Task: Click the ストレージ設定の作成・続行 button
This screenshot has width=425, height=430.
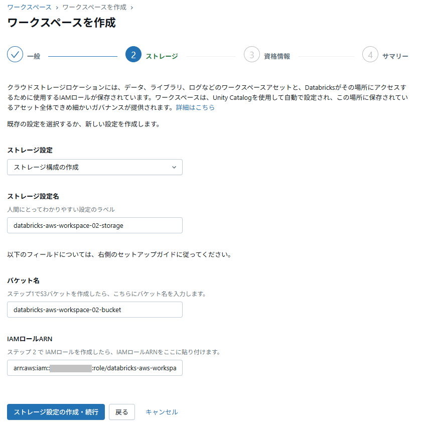Action: (56, 412)
